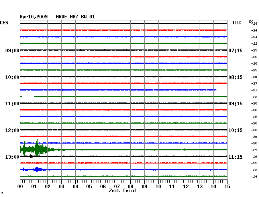Screen dimensions: 259x197
Task: Click the 08:15 UTC time label
Action: coord(235,77)
